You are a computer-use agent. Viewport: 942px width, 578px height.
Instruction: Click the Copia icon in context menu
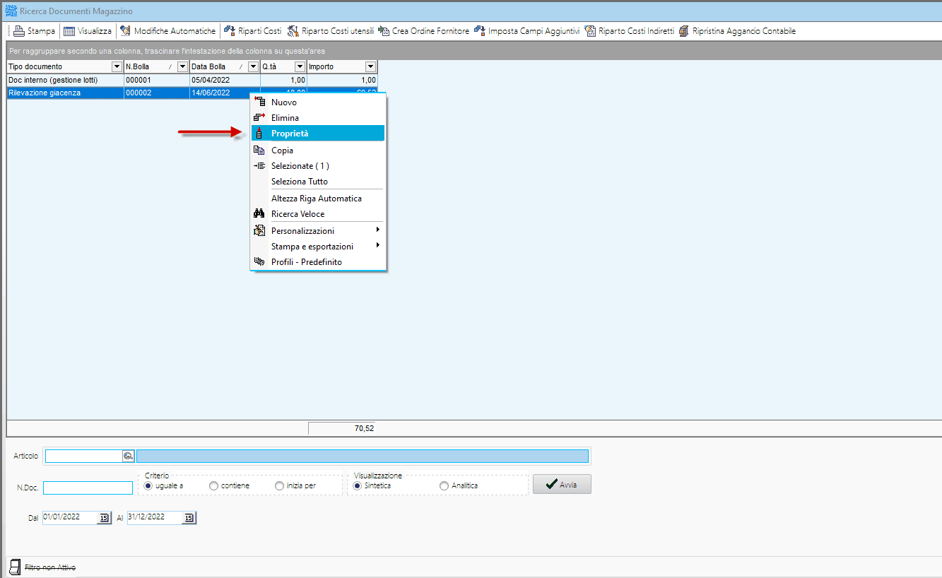coord(259,151)
